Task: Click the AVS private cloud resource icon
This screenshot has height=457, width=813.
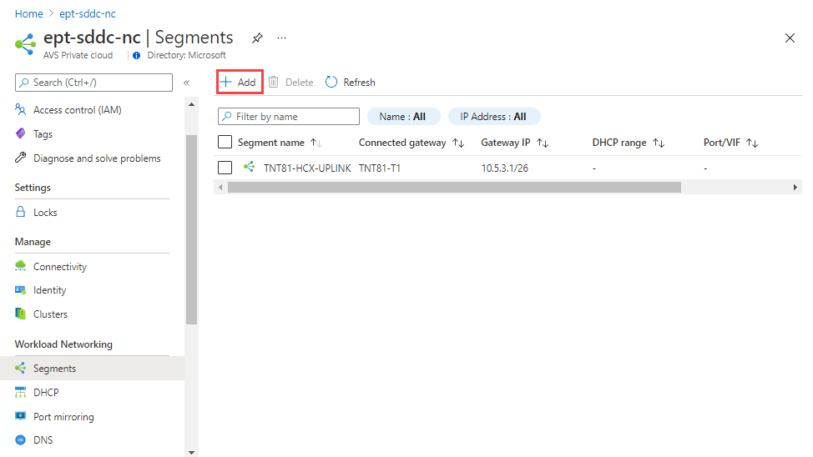Action: pyautogui.click(x=25, y=44)
